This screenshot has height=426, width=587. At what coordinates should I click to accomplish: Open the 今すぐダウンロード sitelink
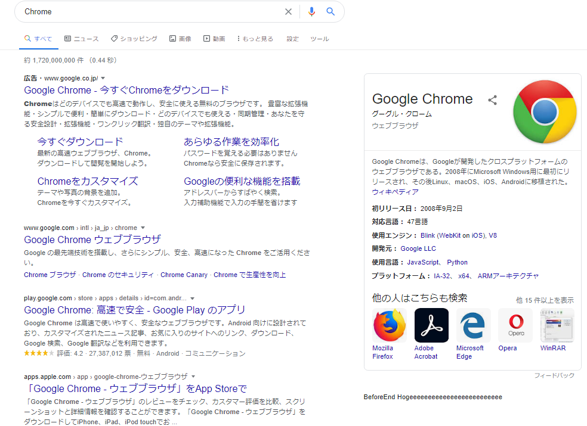[80, 142]
